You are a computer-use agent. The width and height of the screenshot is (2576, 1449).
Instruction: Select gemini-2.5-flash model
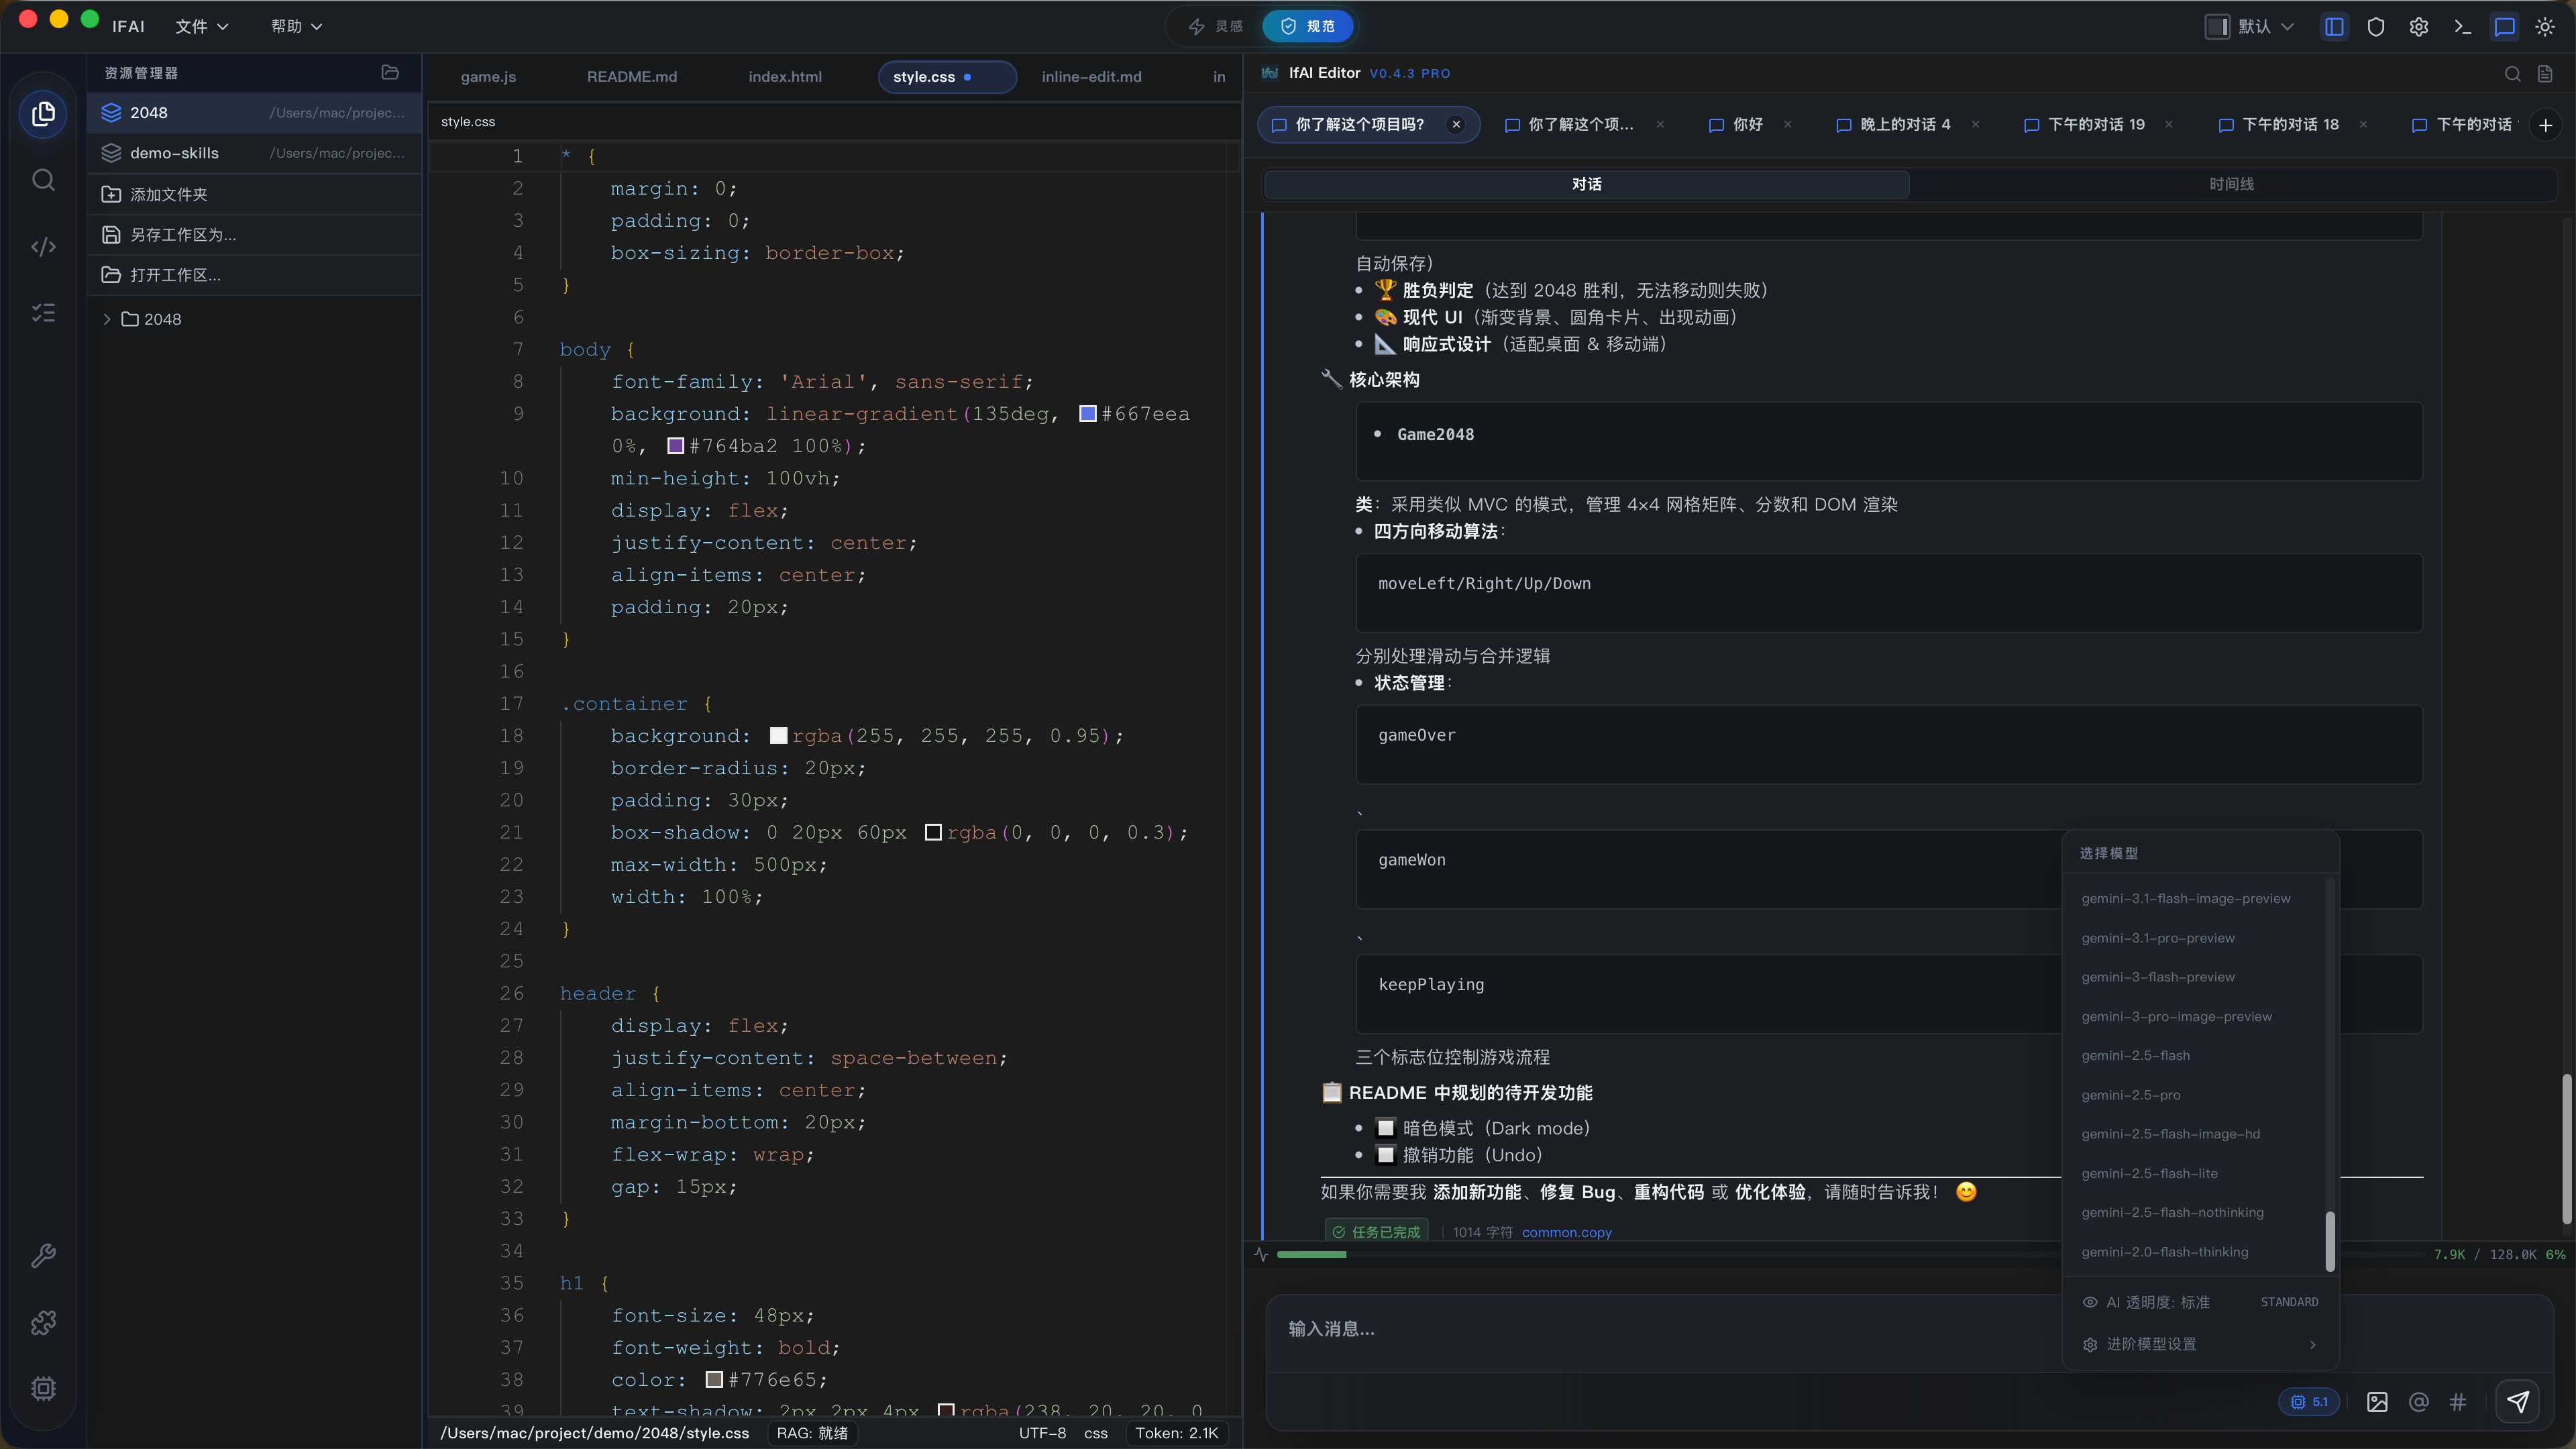click(2136, 1056)
